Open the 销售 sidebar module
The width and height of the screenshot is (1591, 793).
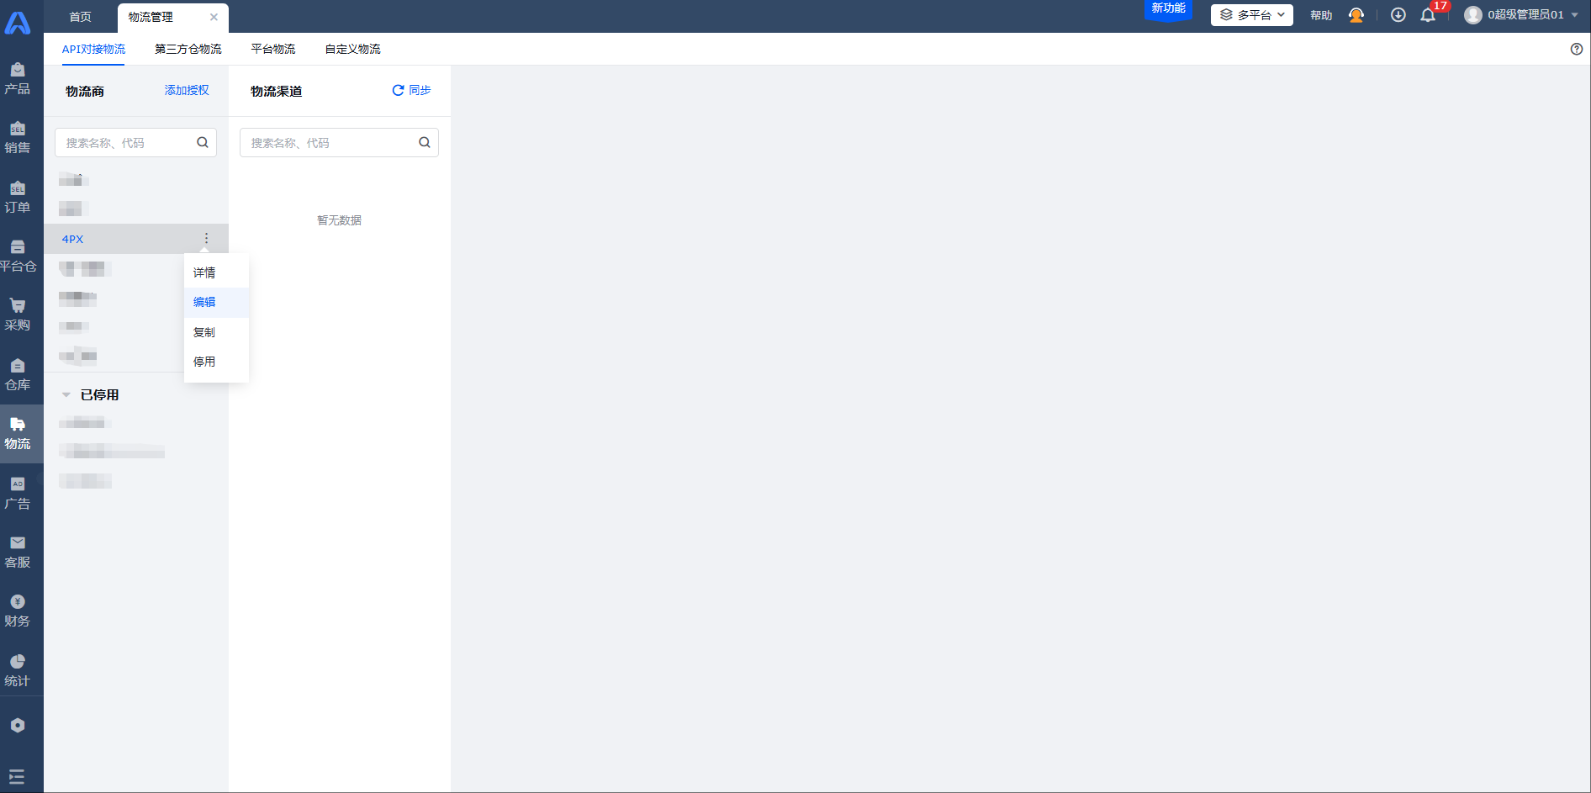click(x=18, y=138)
